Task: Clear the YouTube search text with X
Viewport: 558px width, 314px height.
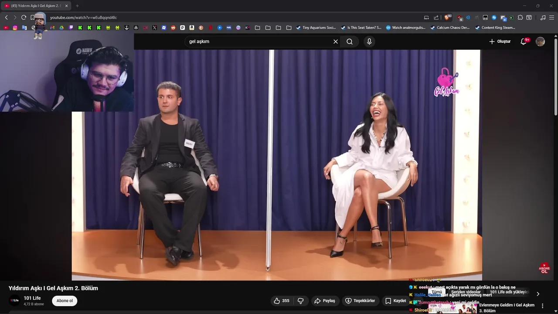Action: click(x=336, y=41)
